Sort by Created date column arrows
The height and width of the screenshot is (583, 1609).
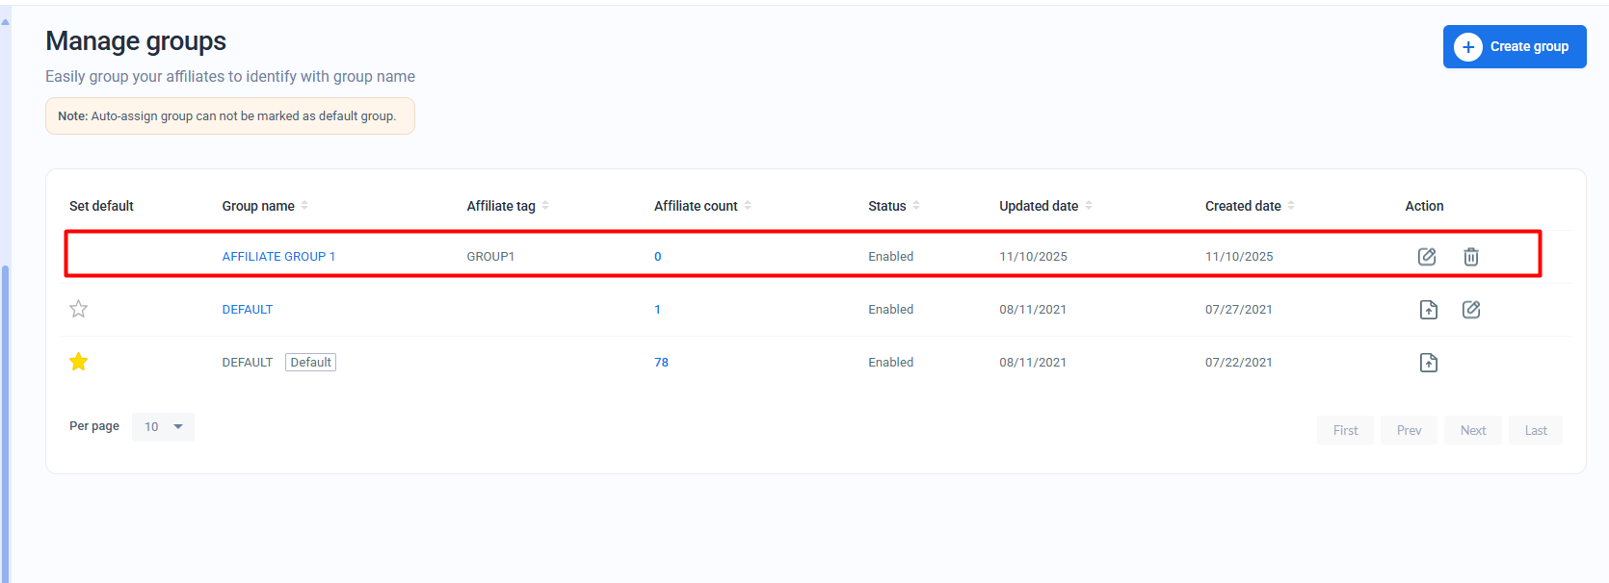(x=1291, y=206)
